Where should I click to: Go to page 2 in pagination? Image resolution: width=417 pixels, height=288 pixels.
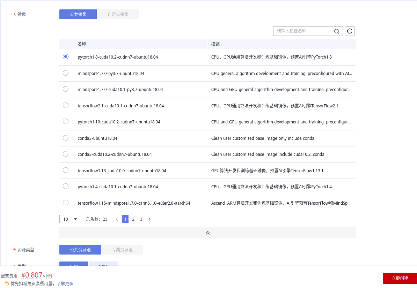point(133,219)
